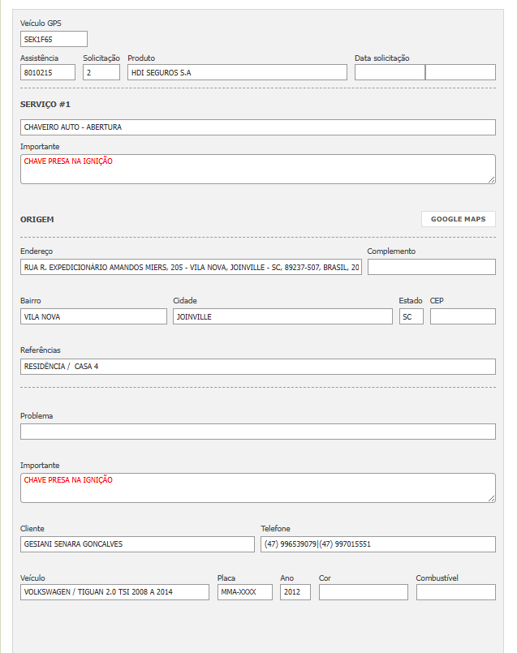Select the Cidade field showing JOINVILLE
517x653 pixels.
tap(282, 316)
